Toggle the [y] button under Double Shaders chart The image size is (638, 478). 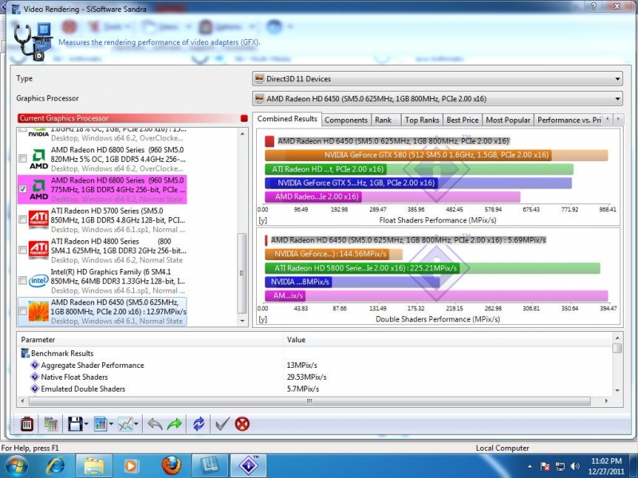pos(263,319)
